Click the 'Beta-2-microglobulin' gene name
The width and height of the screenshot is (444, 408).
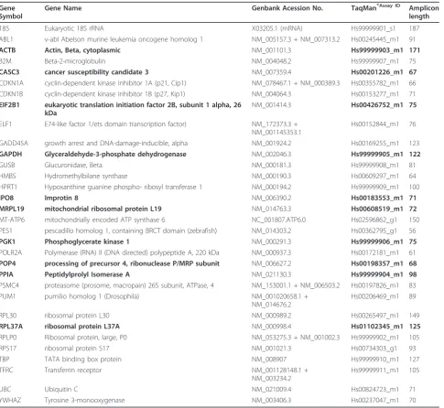75,61
